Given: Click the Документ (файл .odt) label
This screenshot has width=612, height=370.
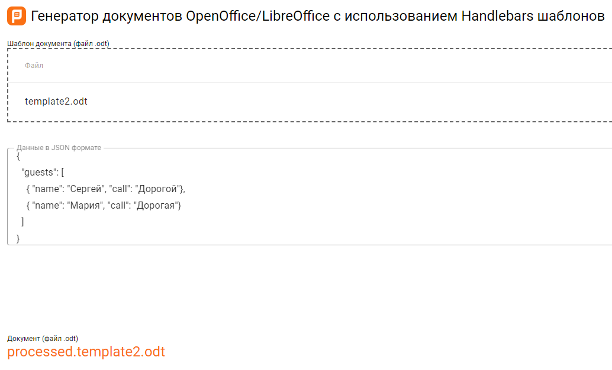Looking at the screenshot, I should (41, 338).
